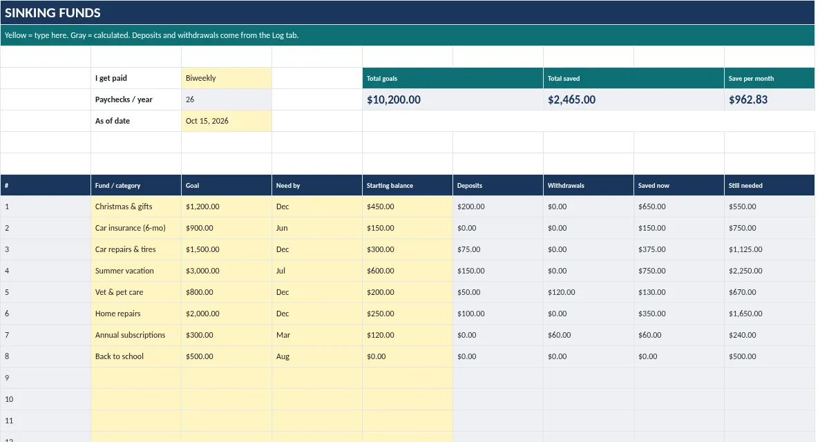Click the empty Need by cell in row 11
829x442 pixels.
click(317, 421)
